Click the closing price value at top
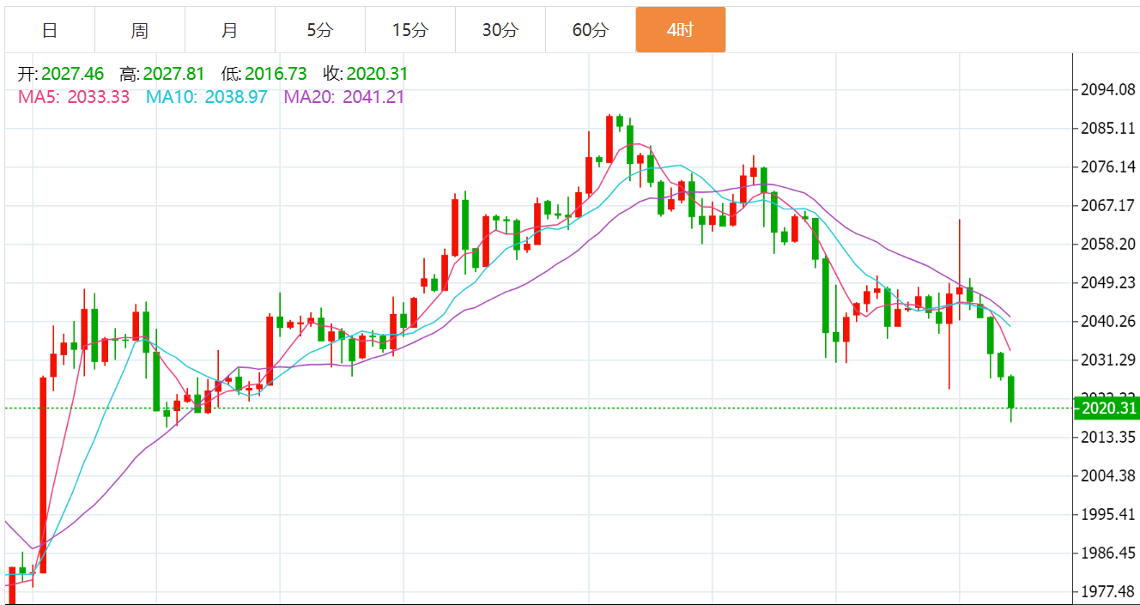Screen dimensions: 1140x605 click(x=377, y=75)
